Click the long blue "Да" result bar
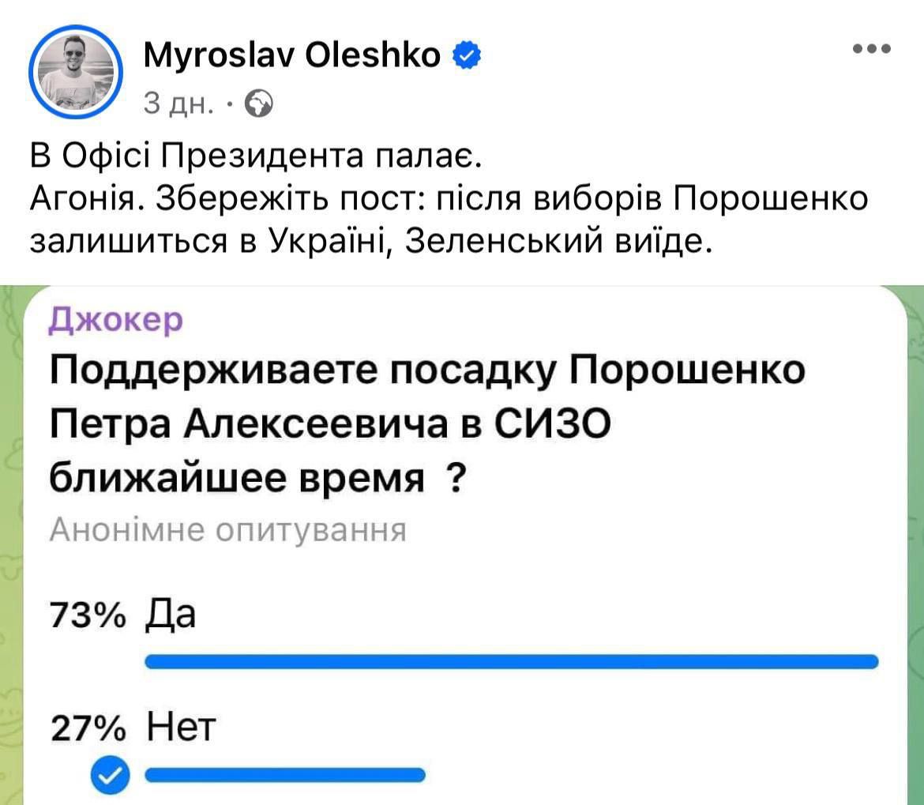 pos(512,661)
